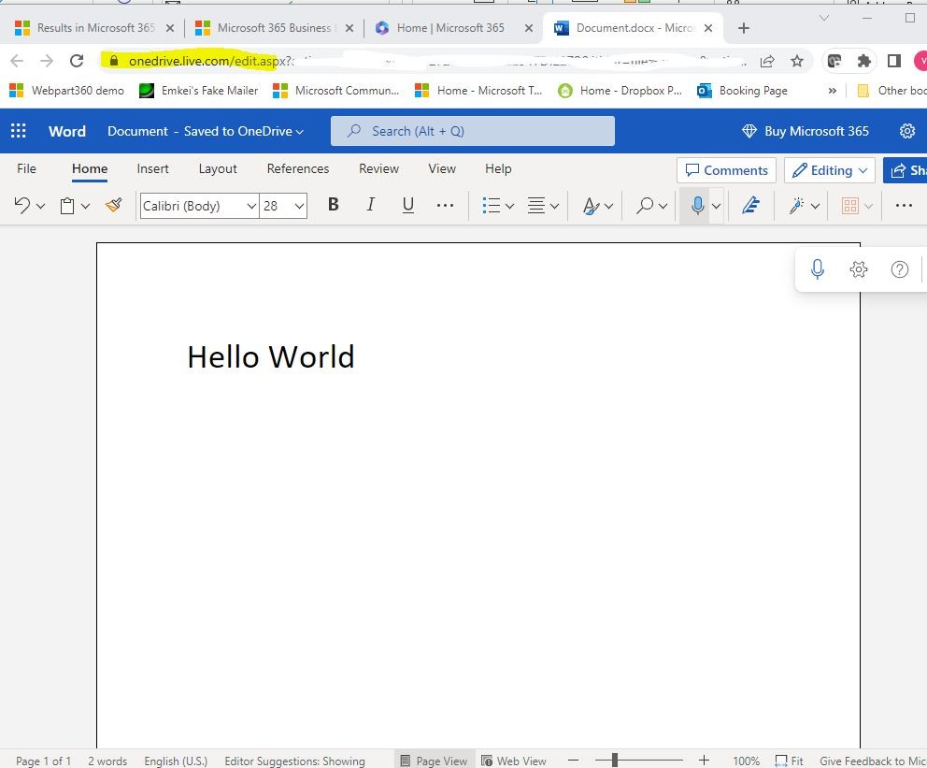Click the dictation help question mark icon
The height and width of the screenshot is (768, 927).
(900, 269)
